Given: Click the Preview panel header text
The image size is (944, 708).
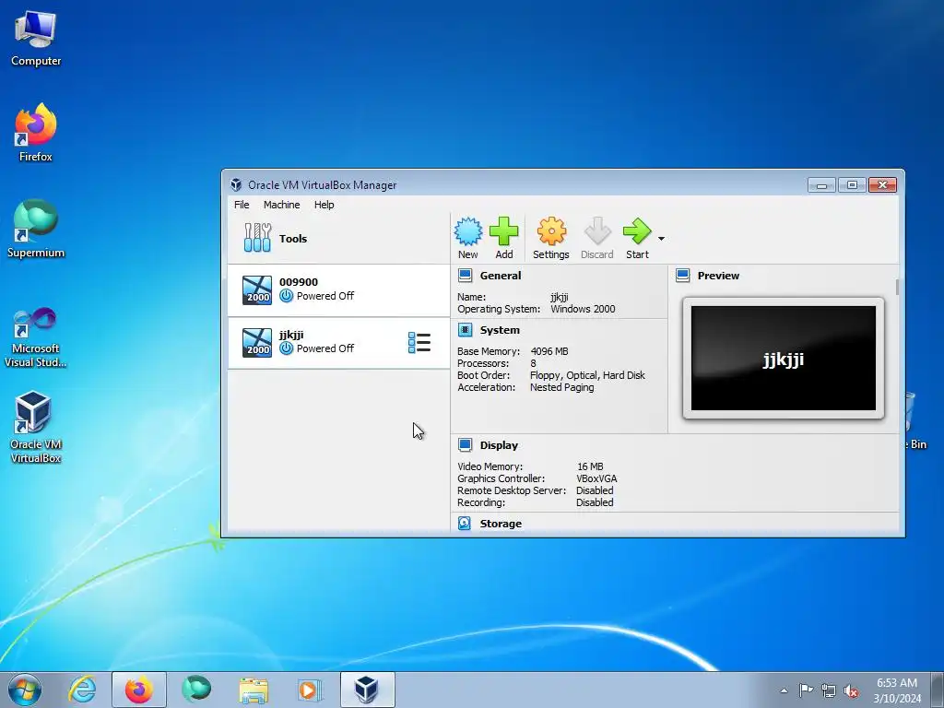Looking at the screenshot, I should (718, 276).
